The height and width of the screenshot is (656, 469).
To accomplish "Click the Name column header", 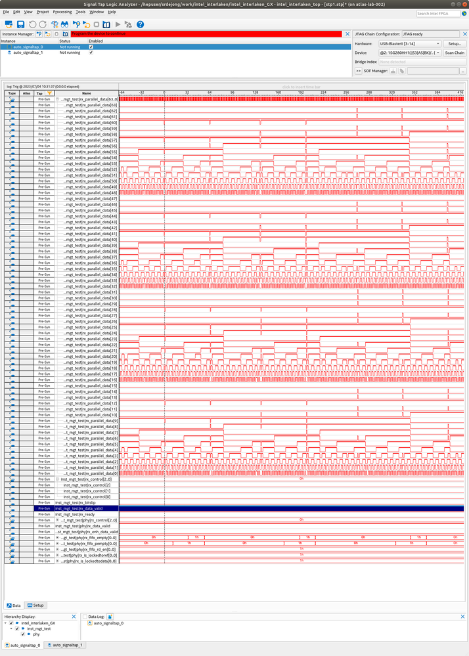I will tap(87, 93).
